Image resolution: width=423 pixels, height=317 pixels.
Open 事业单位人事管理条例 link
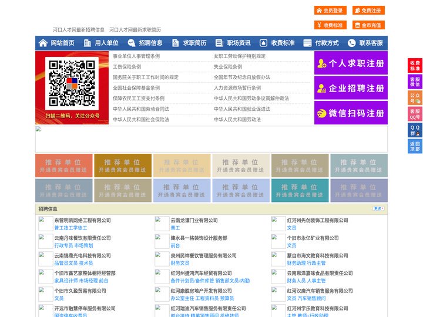[136, 56]
